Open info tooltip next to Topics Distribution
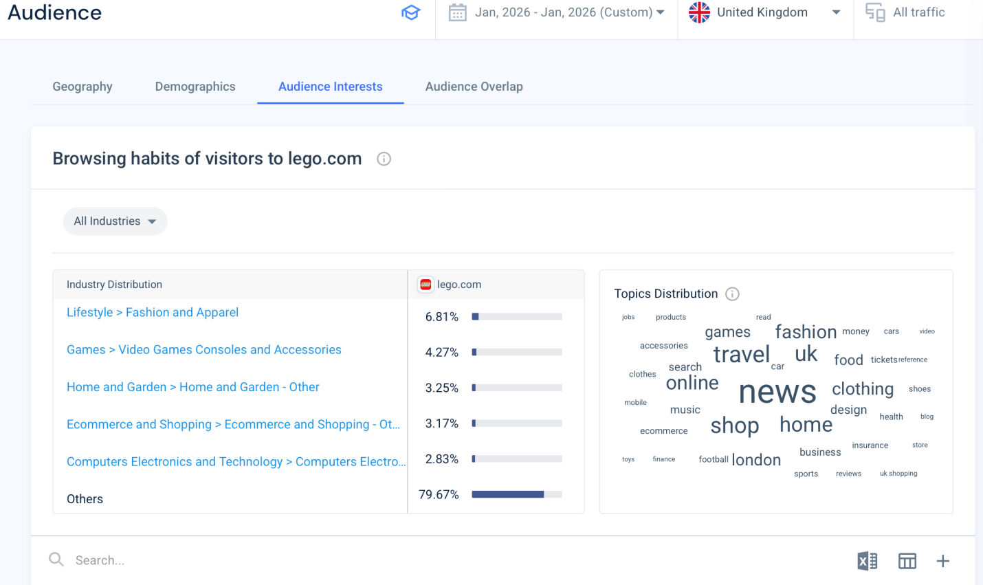This screenshot has height=585, width=983. pyautogui.click(x=733, y=294)
